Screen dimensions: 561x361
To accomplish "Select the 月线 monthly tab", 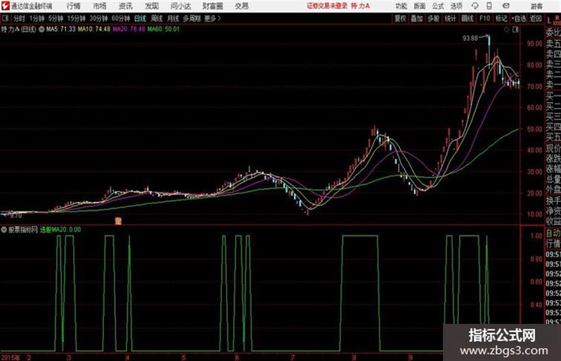I will pos(173,18).
